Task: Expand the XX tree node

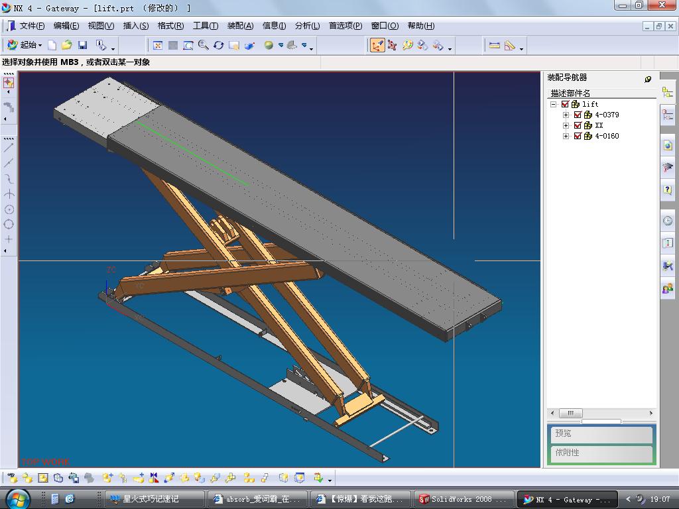Action: point(566,125)
